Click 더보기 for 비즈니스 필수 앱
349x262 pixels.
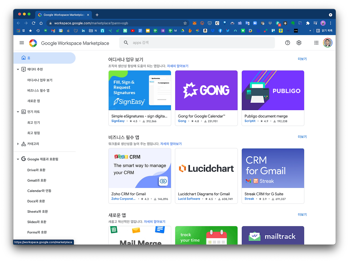pos(302,137)
